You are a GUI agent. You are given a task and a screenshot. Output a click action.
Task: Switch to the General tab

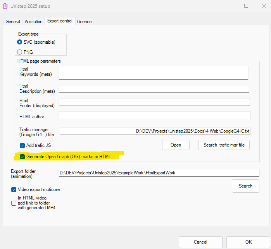13,22
